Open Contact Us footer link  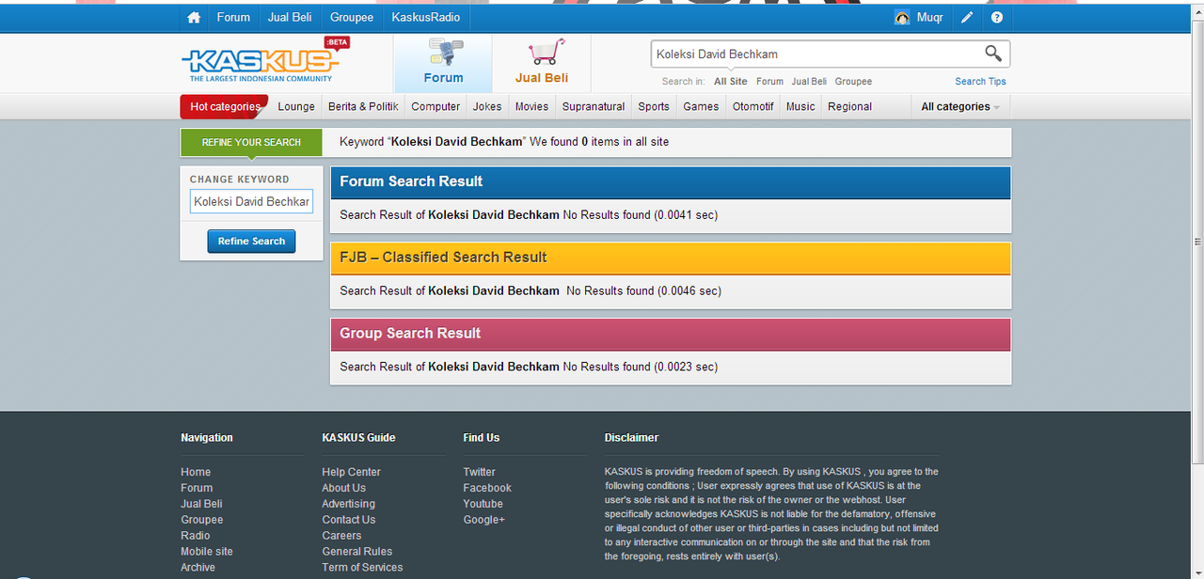pyautogui.click(x=348, y=520)
